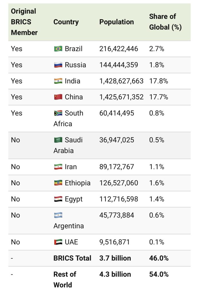Click the Egypt flag icon
Screen dimensions: 199x293
(x=58, y=199)
